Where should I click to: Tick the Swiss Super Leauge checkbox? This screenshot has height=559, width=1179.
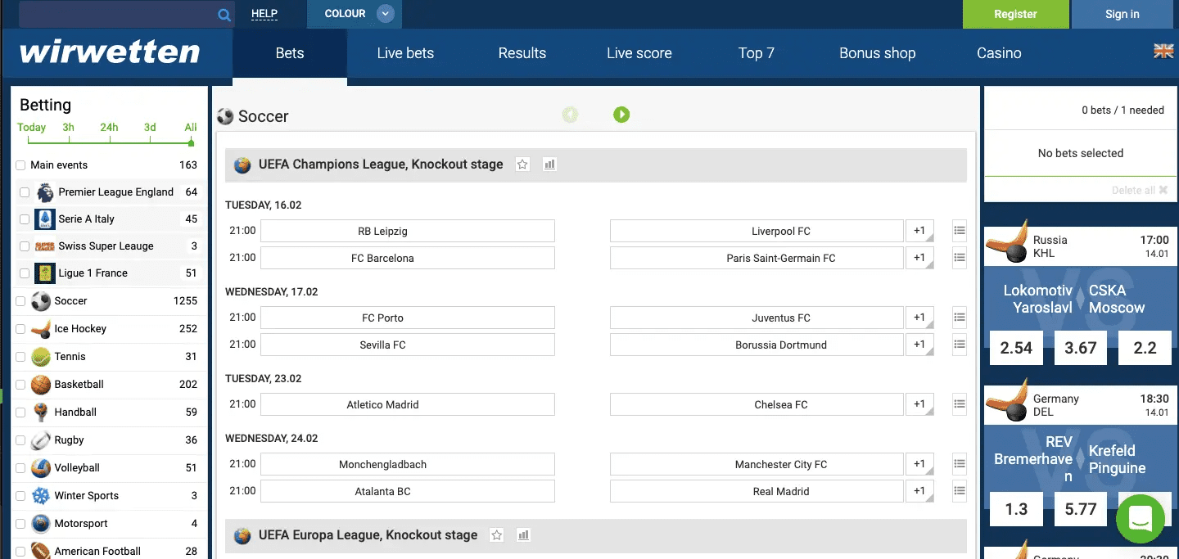pos(25,246)
